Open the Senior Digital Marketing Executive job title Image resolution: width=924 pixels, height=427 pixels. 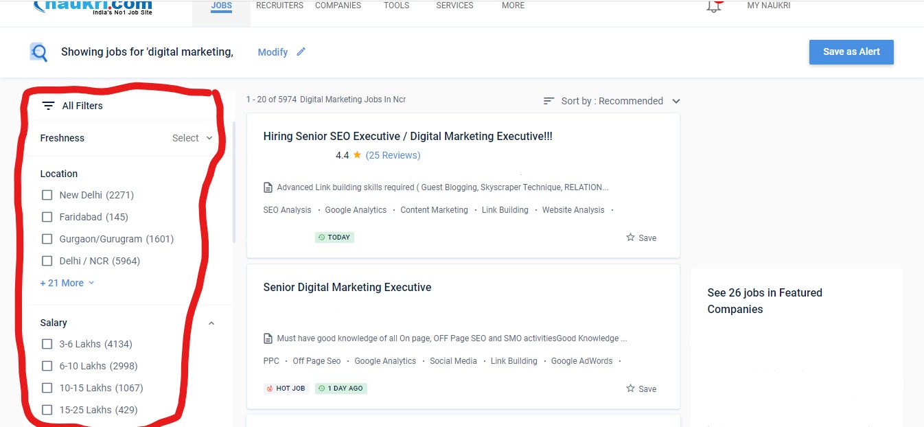[x=347, y=287]
